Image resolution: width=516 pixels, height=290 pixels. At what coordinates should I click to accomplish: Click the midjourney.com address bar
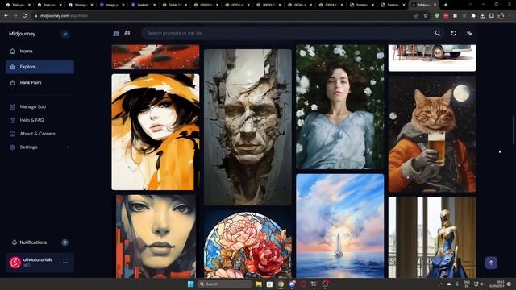pyautogui.click(x=224, y=16)
